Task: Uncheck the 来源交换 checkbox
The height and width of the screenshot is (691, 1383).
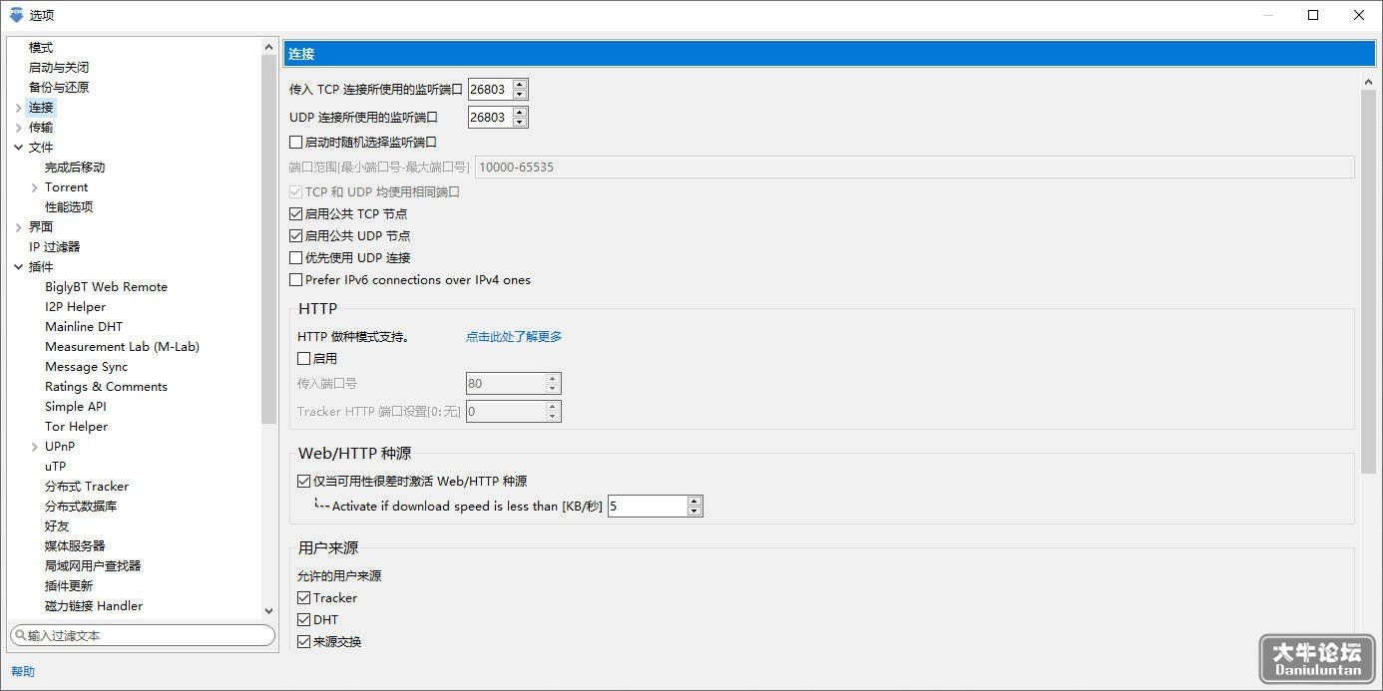Action: 304,642
